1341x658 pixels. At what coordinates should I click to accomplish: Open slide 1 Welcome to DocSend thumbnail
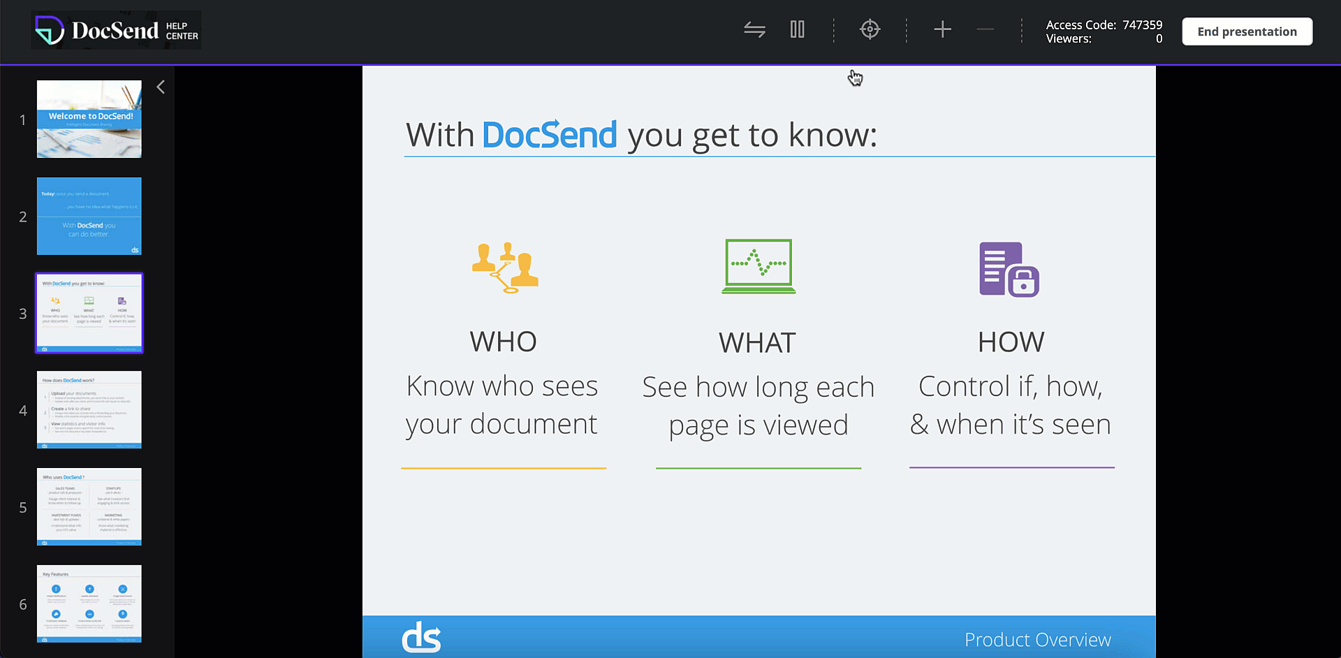[89, 119]
